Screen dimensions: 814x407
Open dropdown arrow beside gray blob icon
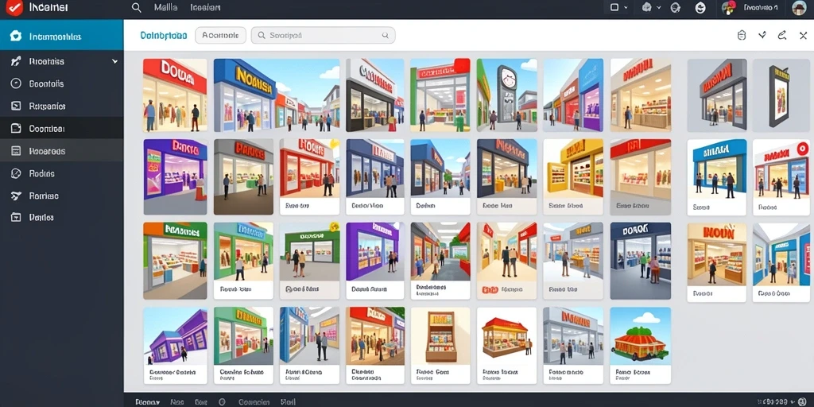tap(659, 8)
